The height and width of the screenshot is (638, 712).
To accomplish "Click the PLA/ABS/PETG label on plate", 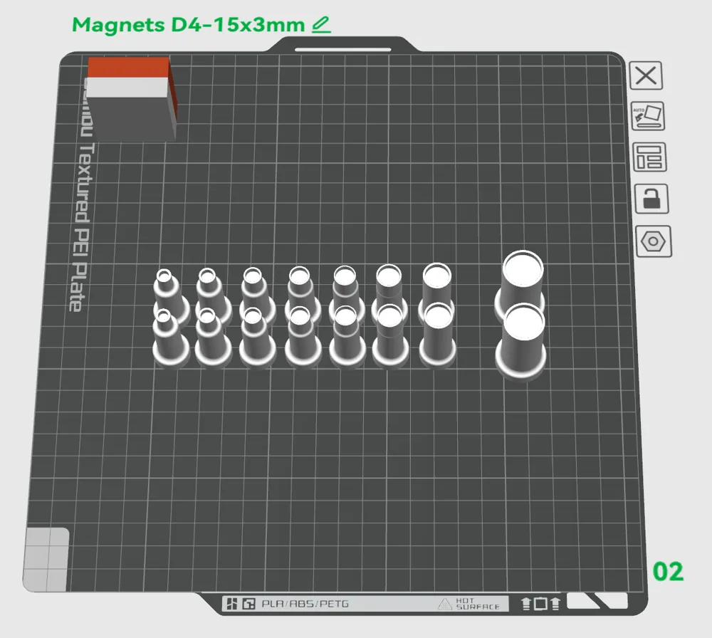I will tap(305, 604).
